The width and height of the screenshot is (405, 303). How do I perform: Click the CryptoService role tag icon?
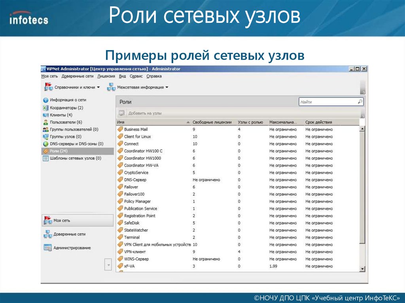pos(120,172)
